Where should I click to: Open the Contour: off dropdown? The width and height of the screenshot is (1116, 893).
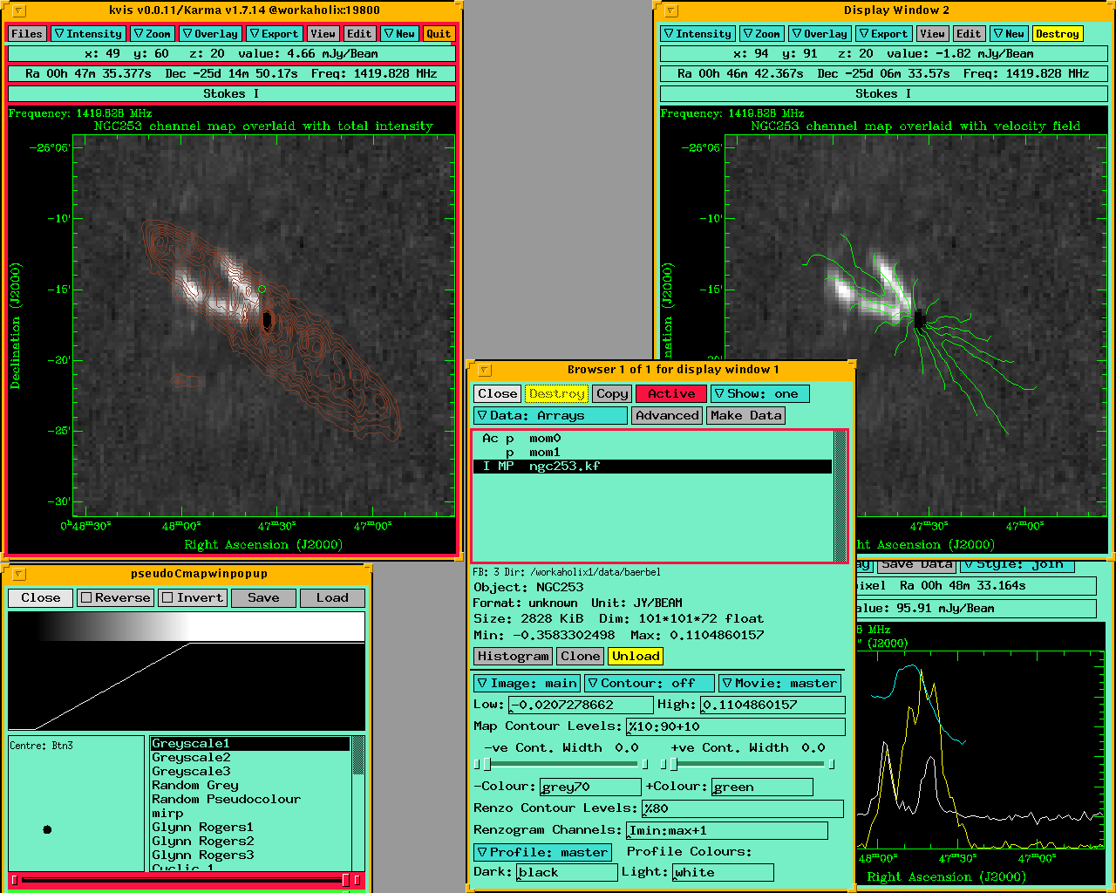pos(649,684)
